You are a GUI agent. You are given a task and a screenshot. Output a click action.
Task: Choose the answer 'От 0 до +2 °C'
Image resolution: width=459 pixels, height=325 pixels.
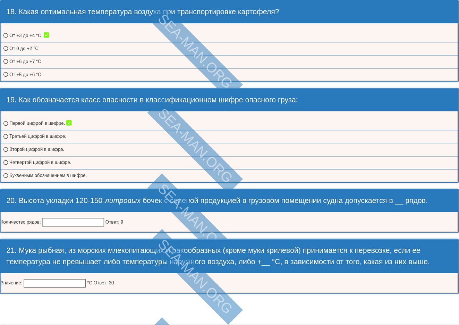point(6,49)
